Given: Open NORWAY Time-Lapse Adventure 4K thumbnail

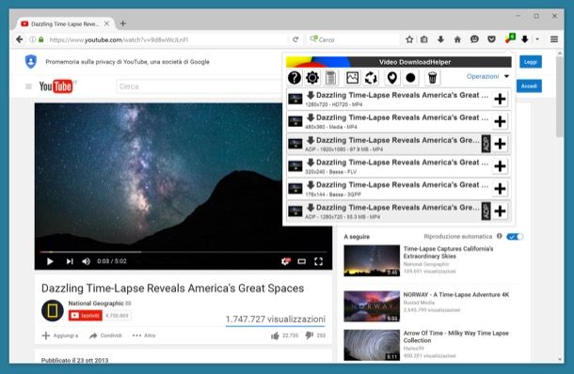Looking at the screenshot, I should click(372, 306).
